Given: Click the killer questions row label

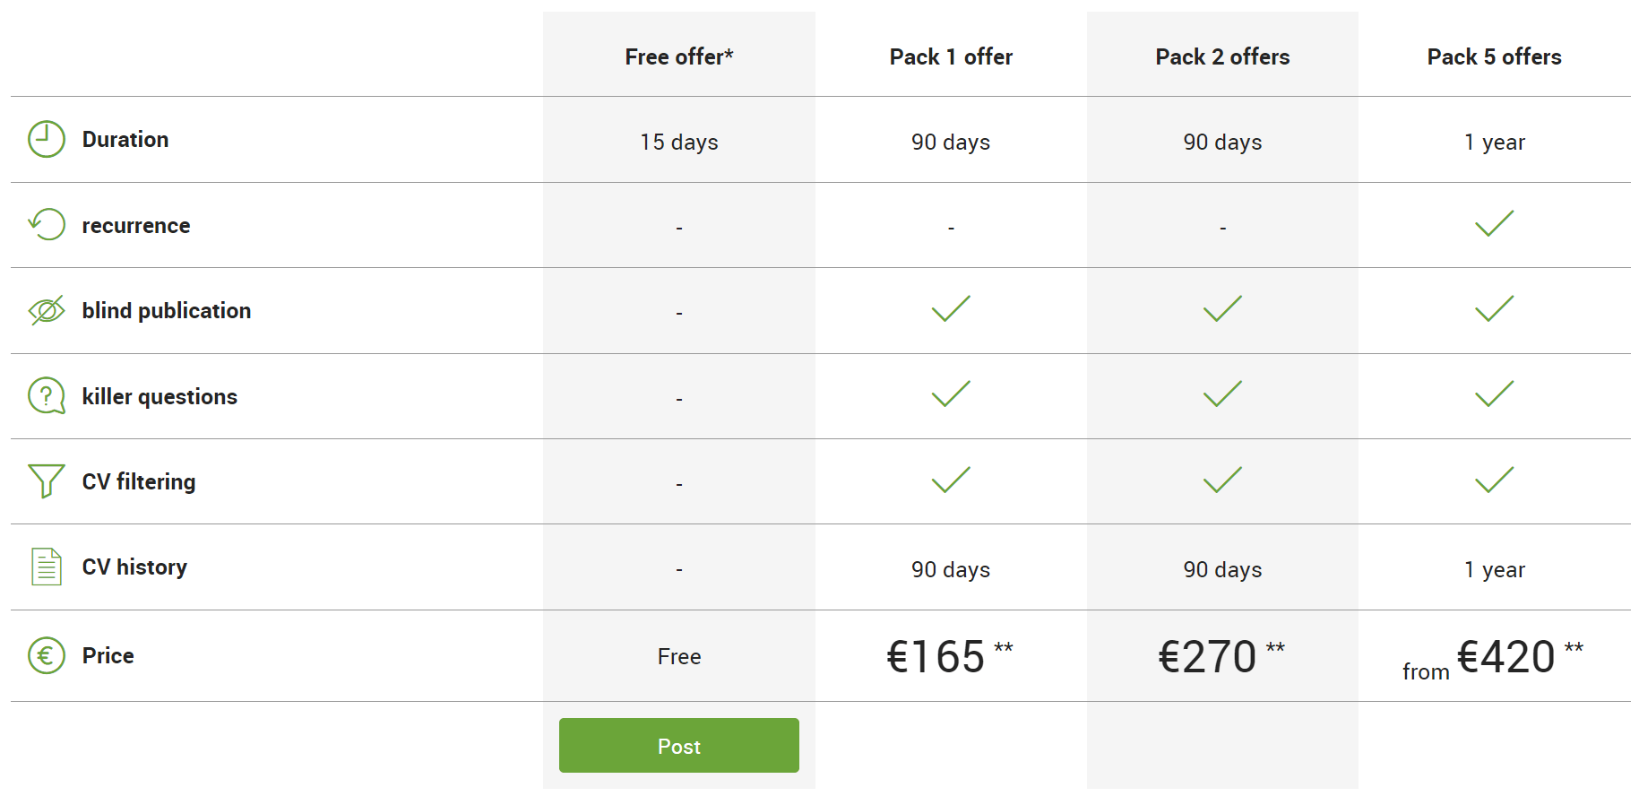Looking at the screenshot, I should tap(160, 396).
